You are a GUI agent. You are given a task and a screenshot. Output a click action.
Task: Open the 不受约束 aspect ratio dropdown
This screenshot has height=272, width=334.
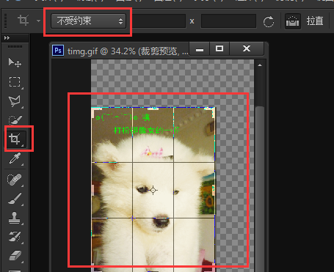tap(89, 21)
